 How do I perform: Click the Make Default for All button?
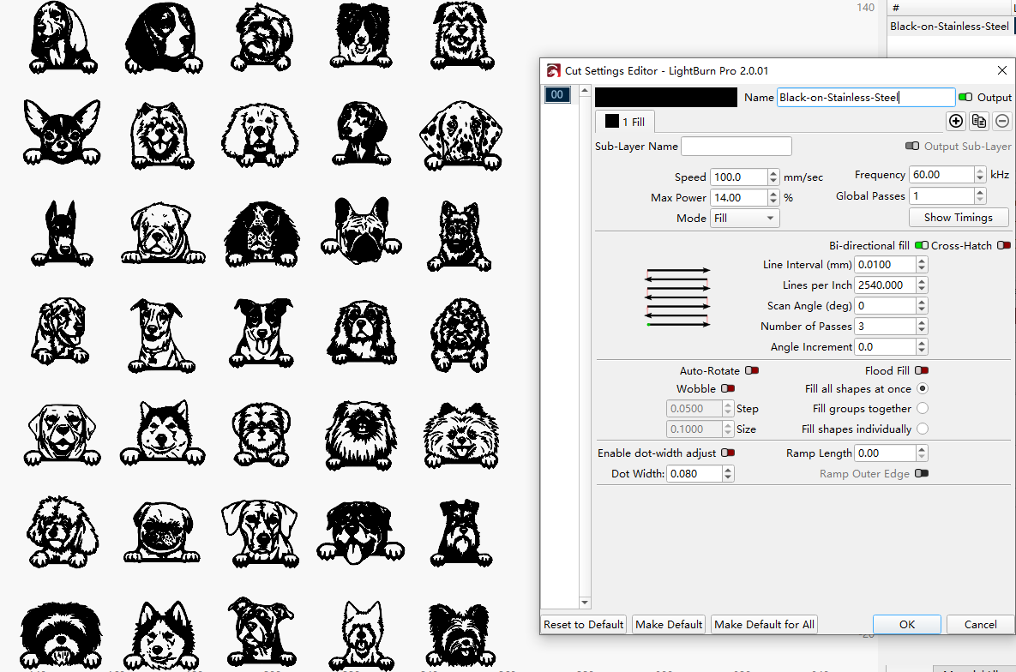click(764, 625)
